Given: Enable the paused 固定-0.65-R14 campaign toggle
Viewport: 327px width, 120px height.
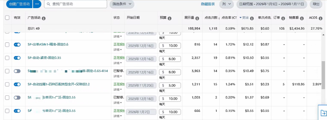Looking at the screenshot, I should [17, 71].
